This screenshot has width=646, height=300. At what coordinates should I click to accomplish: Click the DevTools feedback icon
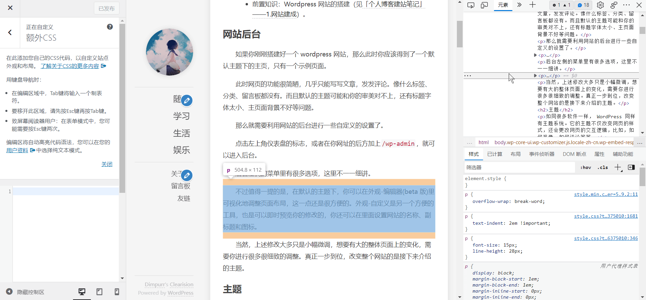tap(614, 5)
